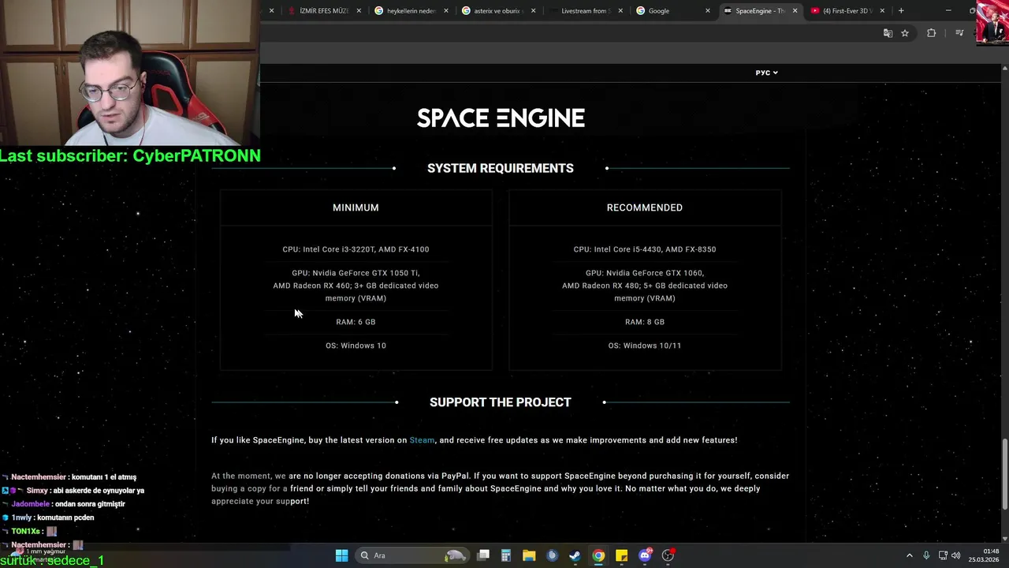Click the translate page icon

888,33
